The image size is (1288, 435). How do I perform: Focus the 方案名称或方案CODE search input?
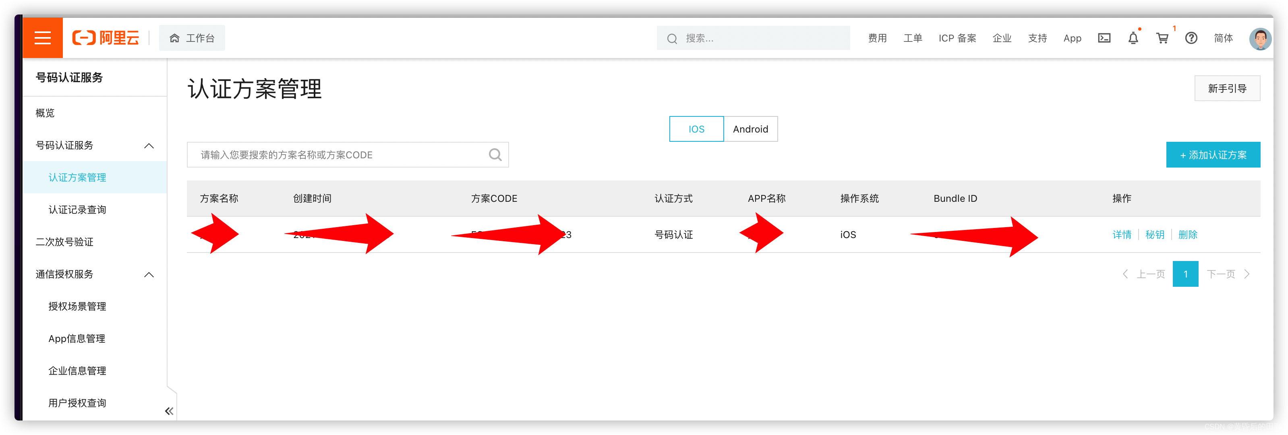(348, 155)
